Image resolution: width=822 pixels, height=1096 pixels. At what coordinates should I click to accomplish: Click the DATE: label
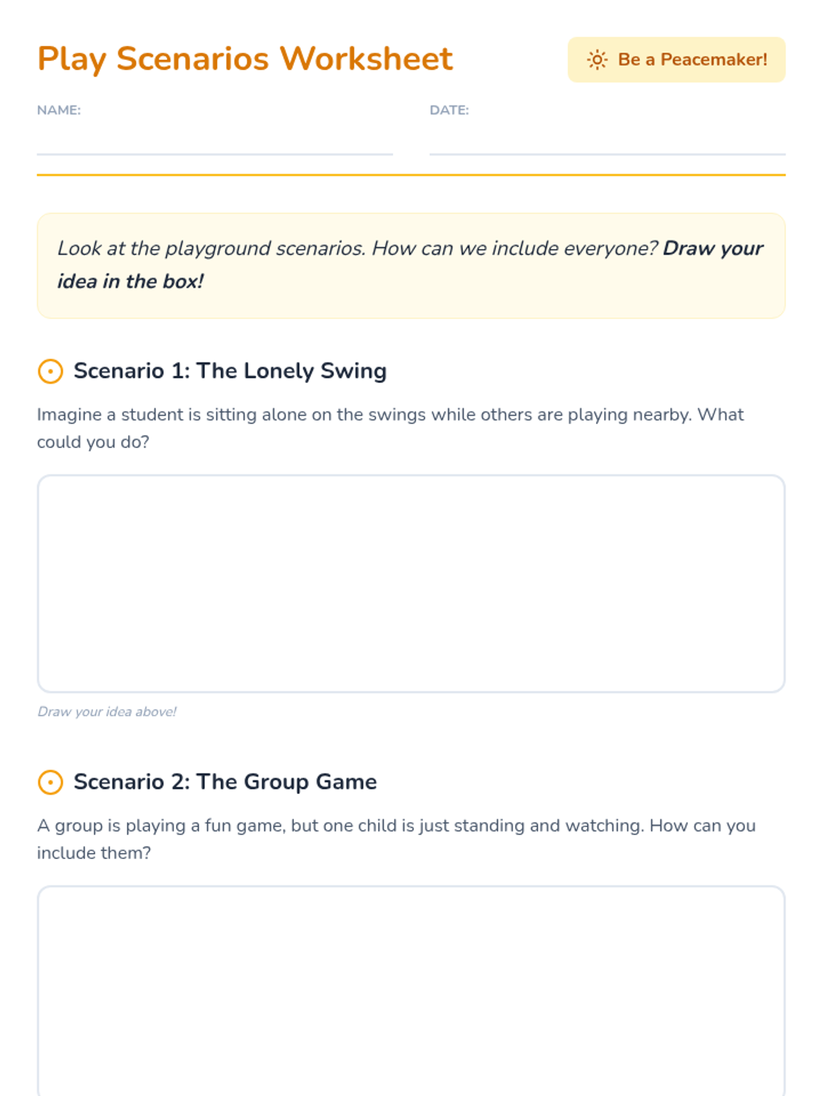point(449,110)
